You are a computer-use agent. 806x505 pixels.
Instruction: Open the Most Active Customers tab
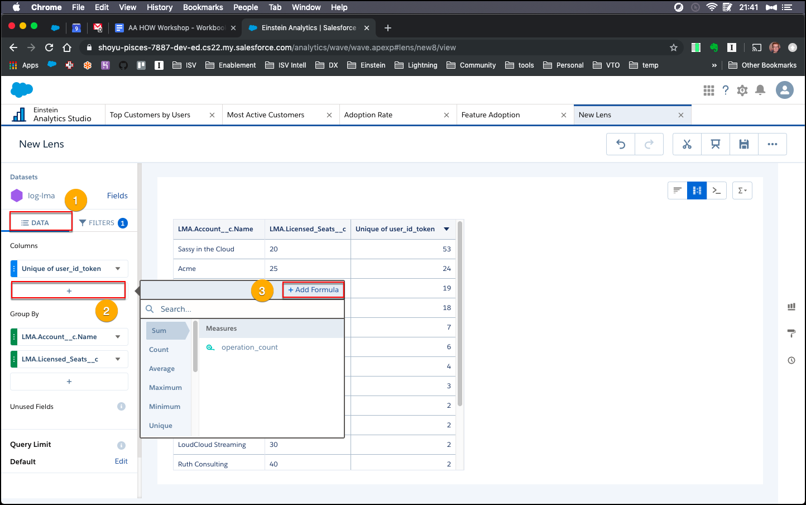tap(266, 115)
